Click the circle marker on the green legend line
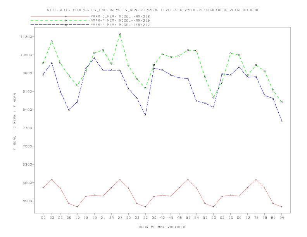Screen dimensions: 307x237 (x=66, y=21)
